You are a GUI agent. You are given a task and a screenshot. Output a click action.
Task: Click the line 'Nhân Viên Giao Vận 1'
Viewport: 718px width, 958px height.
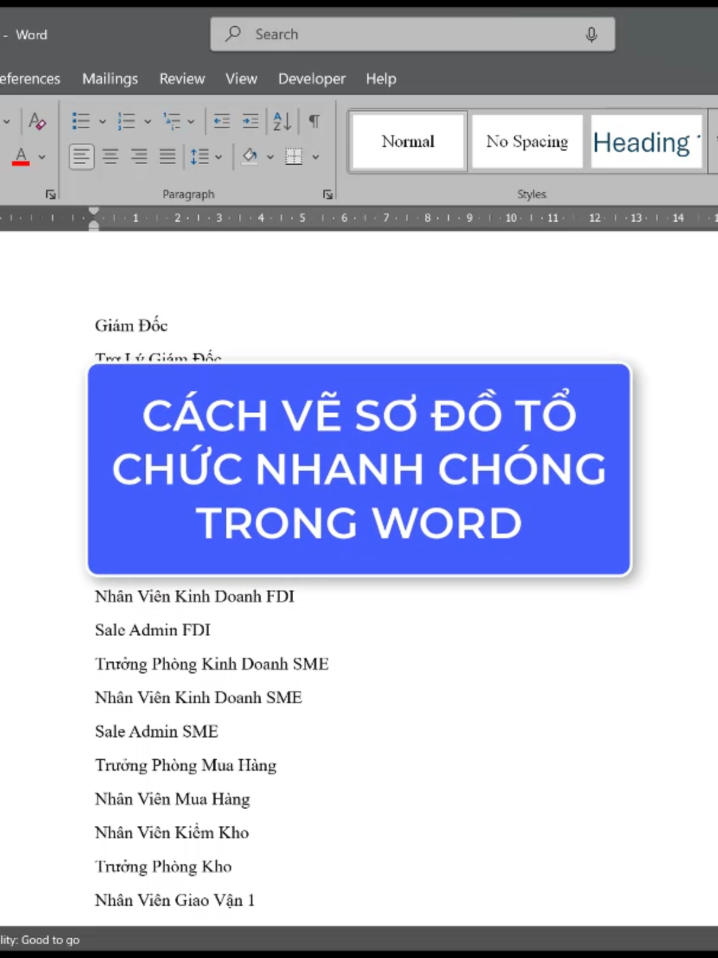tap(175, 900)
